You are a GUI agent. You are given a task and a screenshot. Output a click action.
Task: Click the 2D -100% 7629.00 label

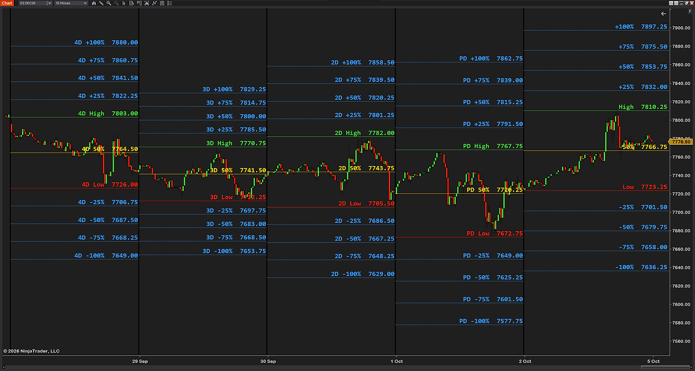click(x=362, y=274)
